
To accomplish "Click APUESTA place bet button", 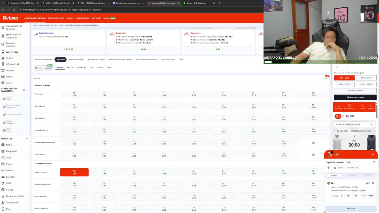I will click(351, 209).
